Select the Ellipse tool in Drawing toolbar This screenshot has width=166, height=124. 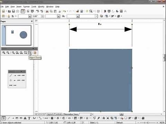pos(21,118)
